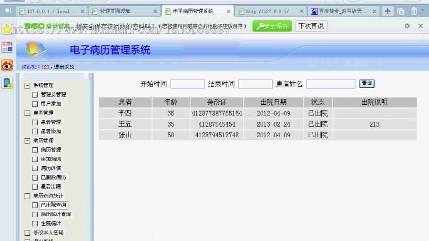Open the Weibo eye sidebar icon
The image size is (429, 241).
pyautogui.click(x=7, y=65)
